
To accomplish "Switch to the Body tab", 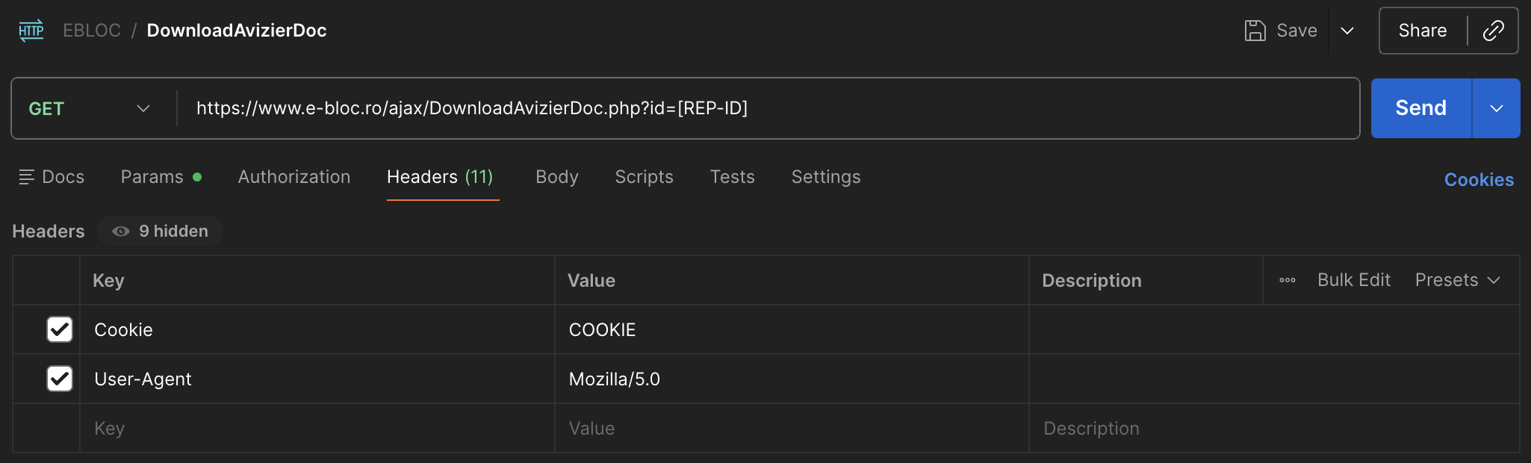I will coord(557,177).
